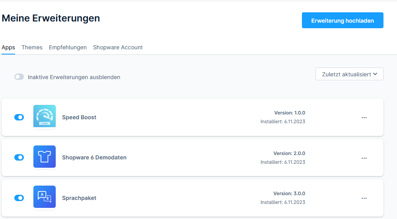
Task: Open the three-dot menu for Speed Boost
Action: (x=364, y=118)
